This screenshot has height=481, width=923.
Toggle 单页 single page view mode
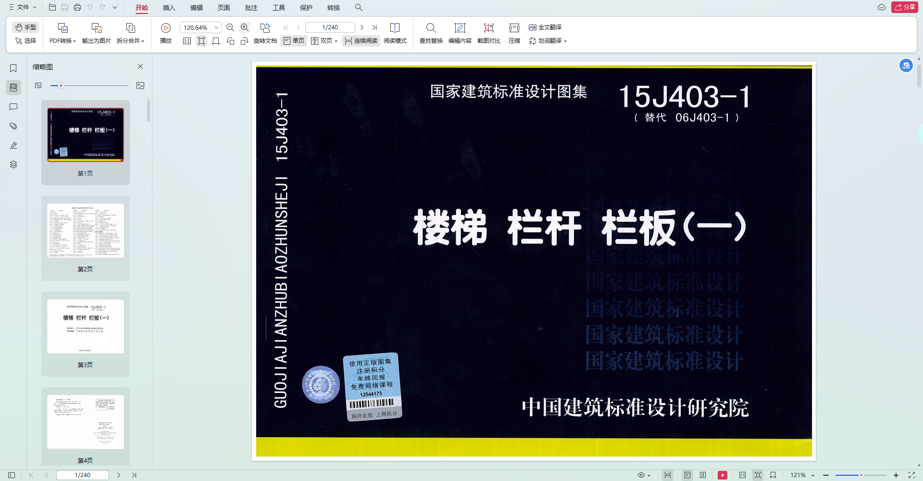(293, 40)
